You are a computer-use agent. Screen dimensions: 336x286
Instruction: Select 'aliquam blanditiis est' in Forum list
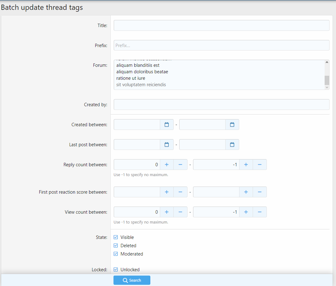click(138, 65)
